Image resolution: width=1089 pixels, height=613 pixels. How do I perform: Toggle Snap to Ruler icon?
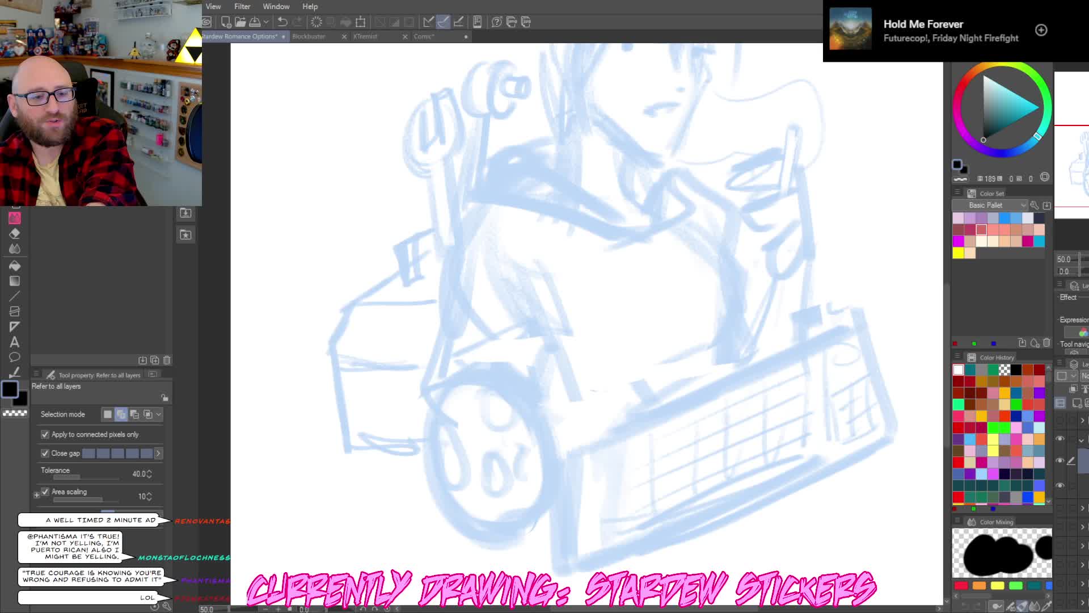coord(429,22)
